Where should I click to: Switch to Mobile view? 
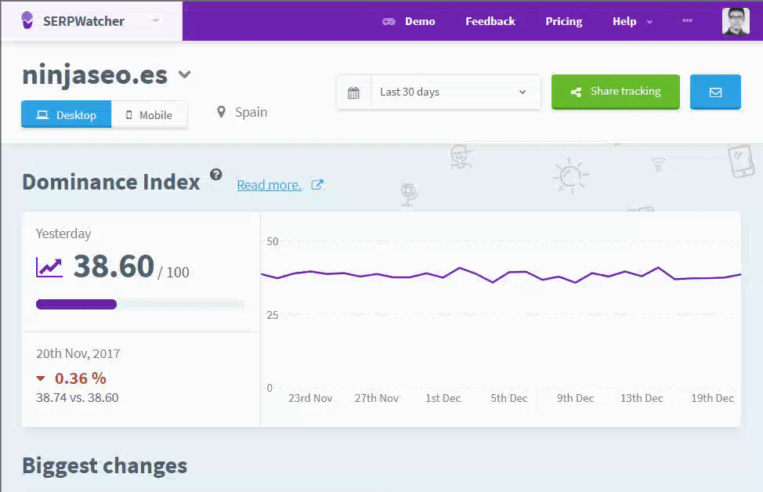[149, 114]
